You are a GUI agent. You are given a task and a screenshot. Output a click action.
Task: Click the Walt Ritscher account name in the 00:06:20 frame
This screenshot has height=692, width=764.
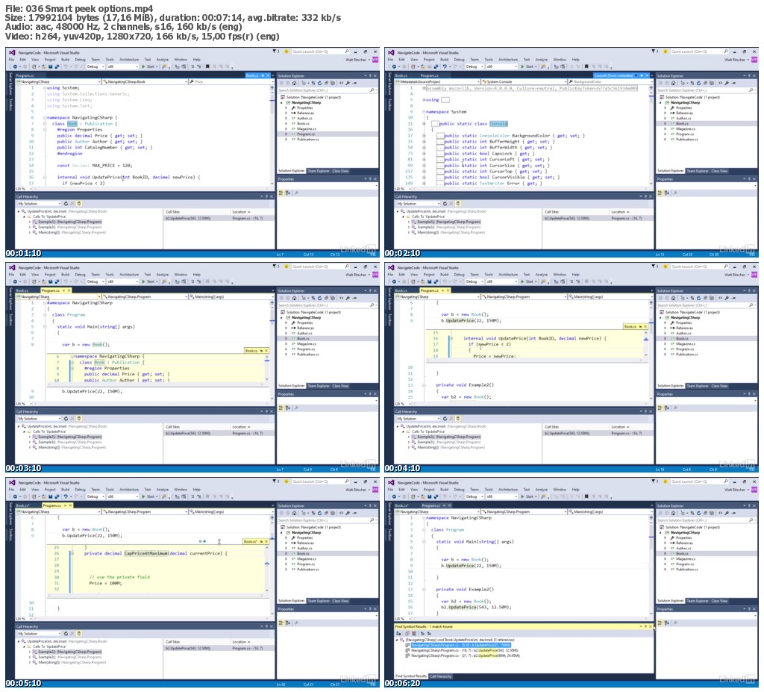[x=735, y=490]
